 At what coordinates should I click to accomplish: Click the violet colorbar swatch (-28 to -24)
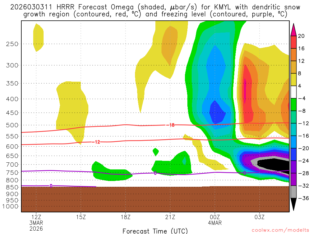[x=293, y=167]
